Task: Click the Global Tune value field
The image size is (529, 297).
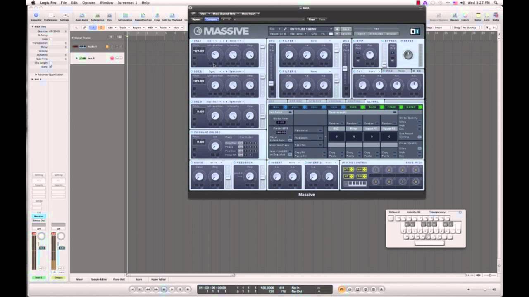Action: [281, 123]
